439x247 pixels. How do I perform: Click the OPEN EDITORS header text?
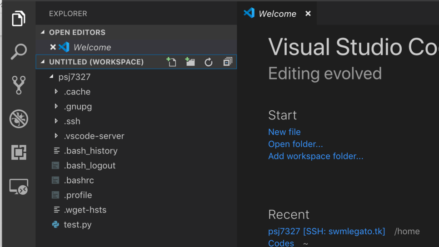77,32
